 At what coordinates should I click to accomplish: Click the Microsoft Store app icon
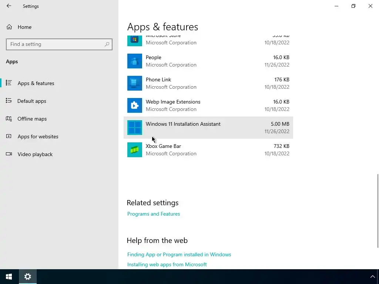click(135, 41)
